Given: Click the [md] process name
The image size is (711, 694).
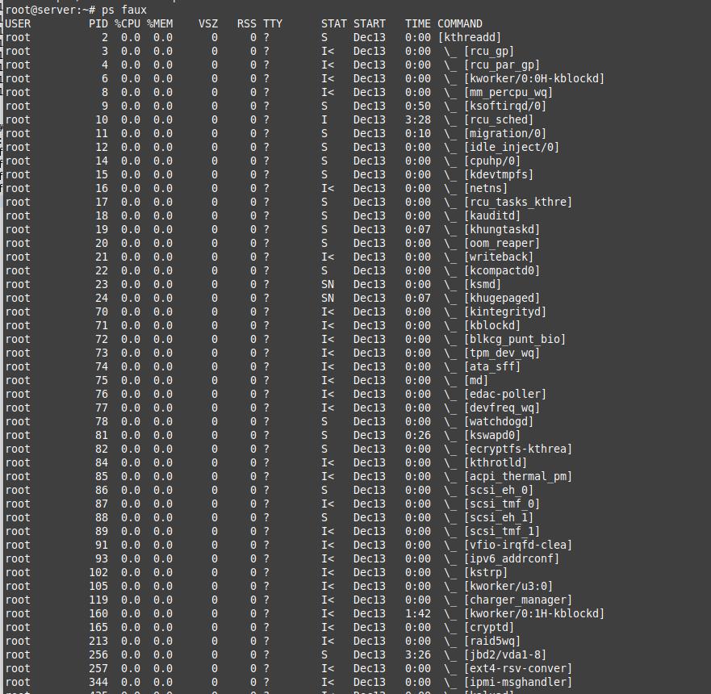Looking at the screenshot, I should tap(476, 380).
